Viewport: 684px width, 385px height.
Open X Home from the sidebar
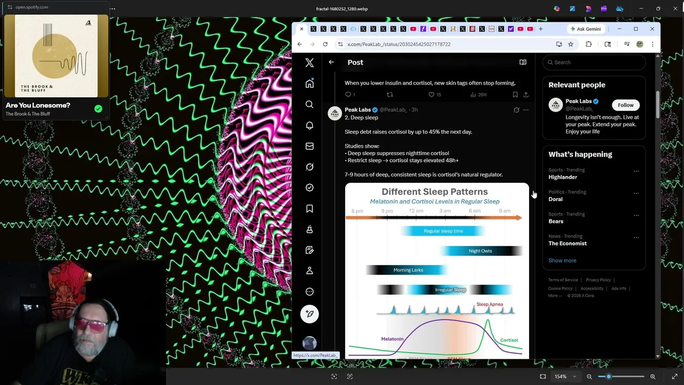coord(309,84)
